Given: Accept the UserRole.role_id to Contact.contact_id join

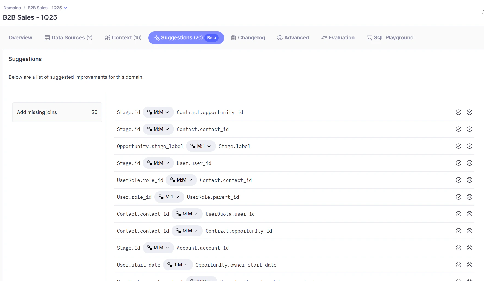Looking at the screenshot, I should point(459,180).
